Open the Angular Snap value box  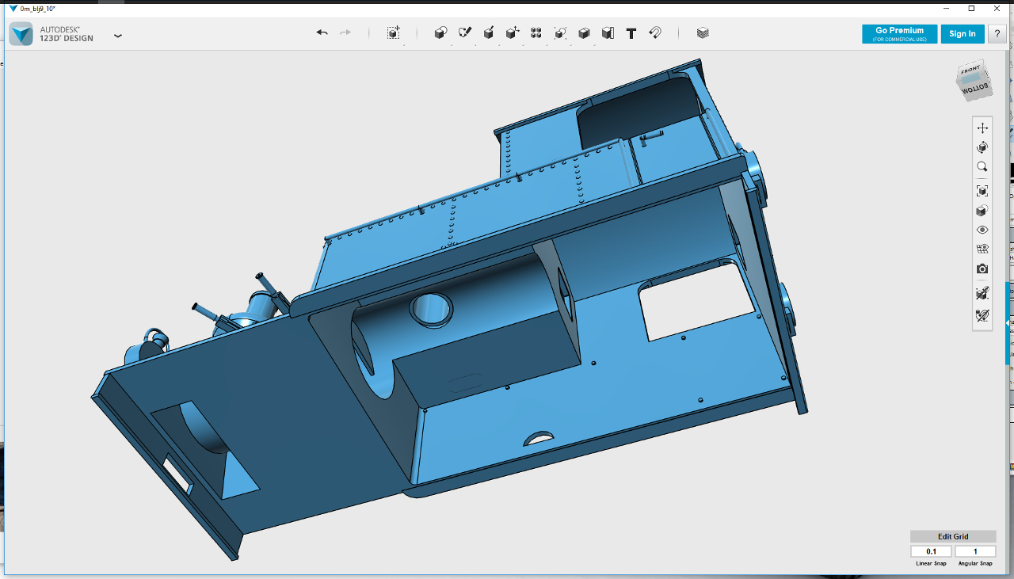point(975,551)
